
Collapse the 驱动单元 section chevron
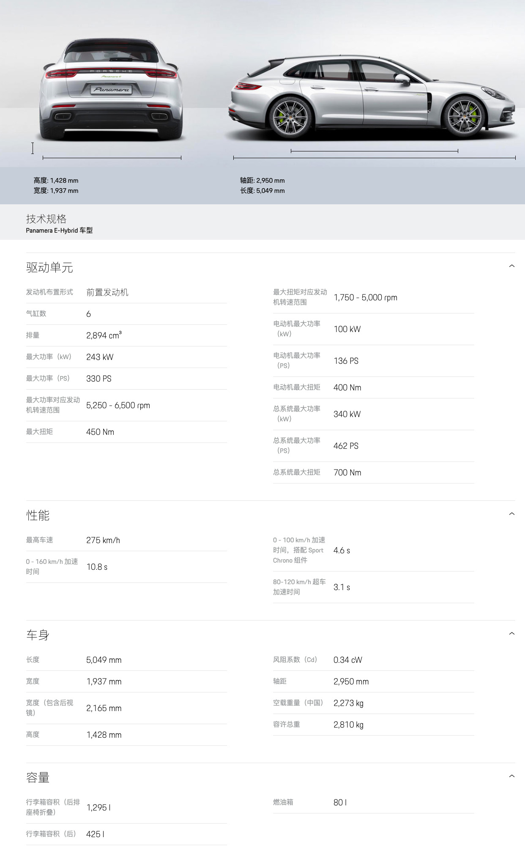[511, 266]
